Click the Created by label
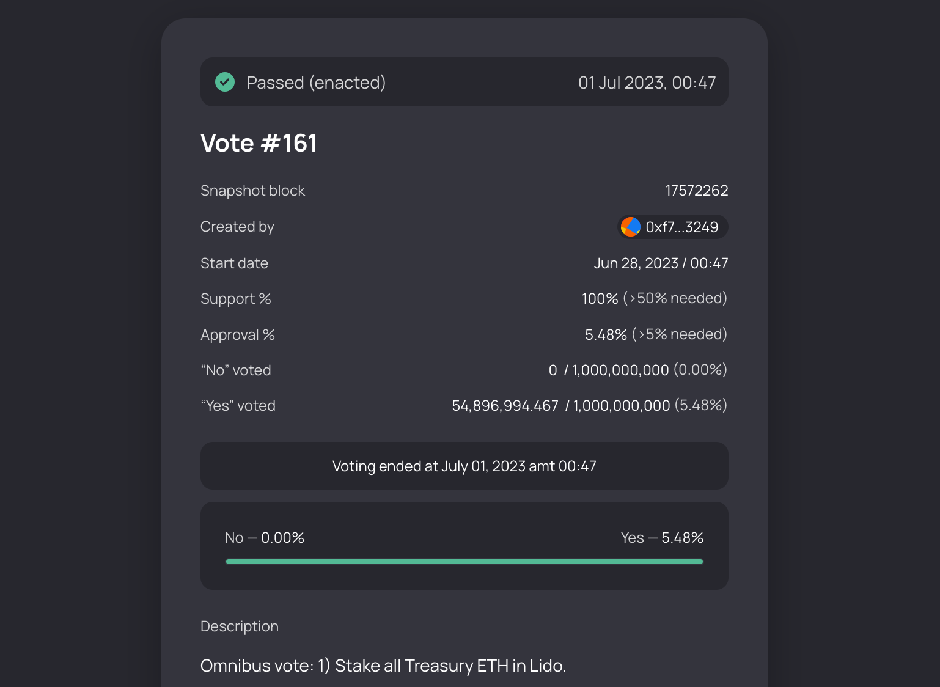Image resolution: width=940 pixels, height=687 pixels. tap(237, 227)
